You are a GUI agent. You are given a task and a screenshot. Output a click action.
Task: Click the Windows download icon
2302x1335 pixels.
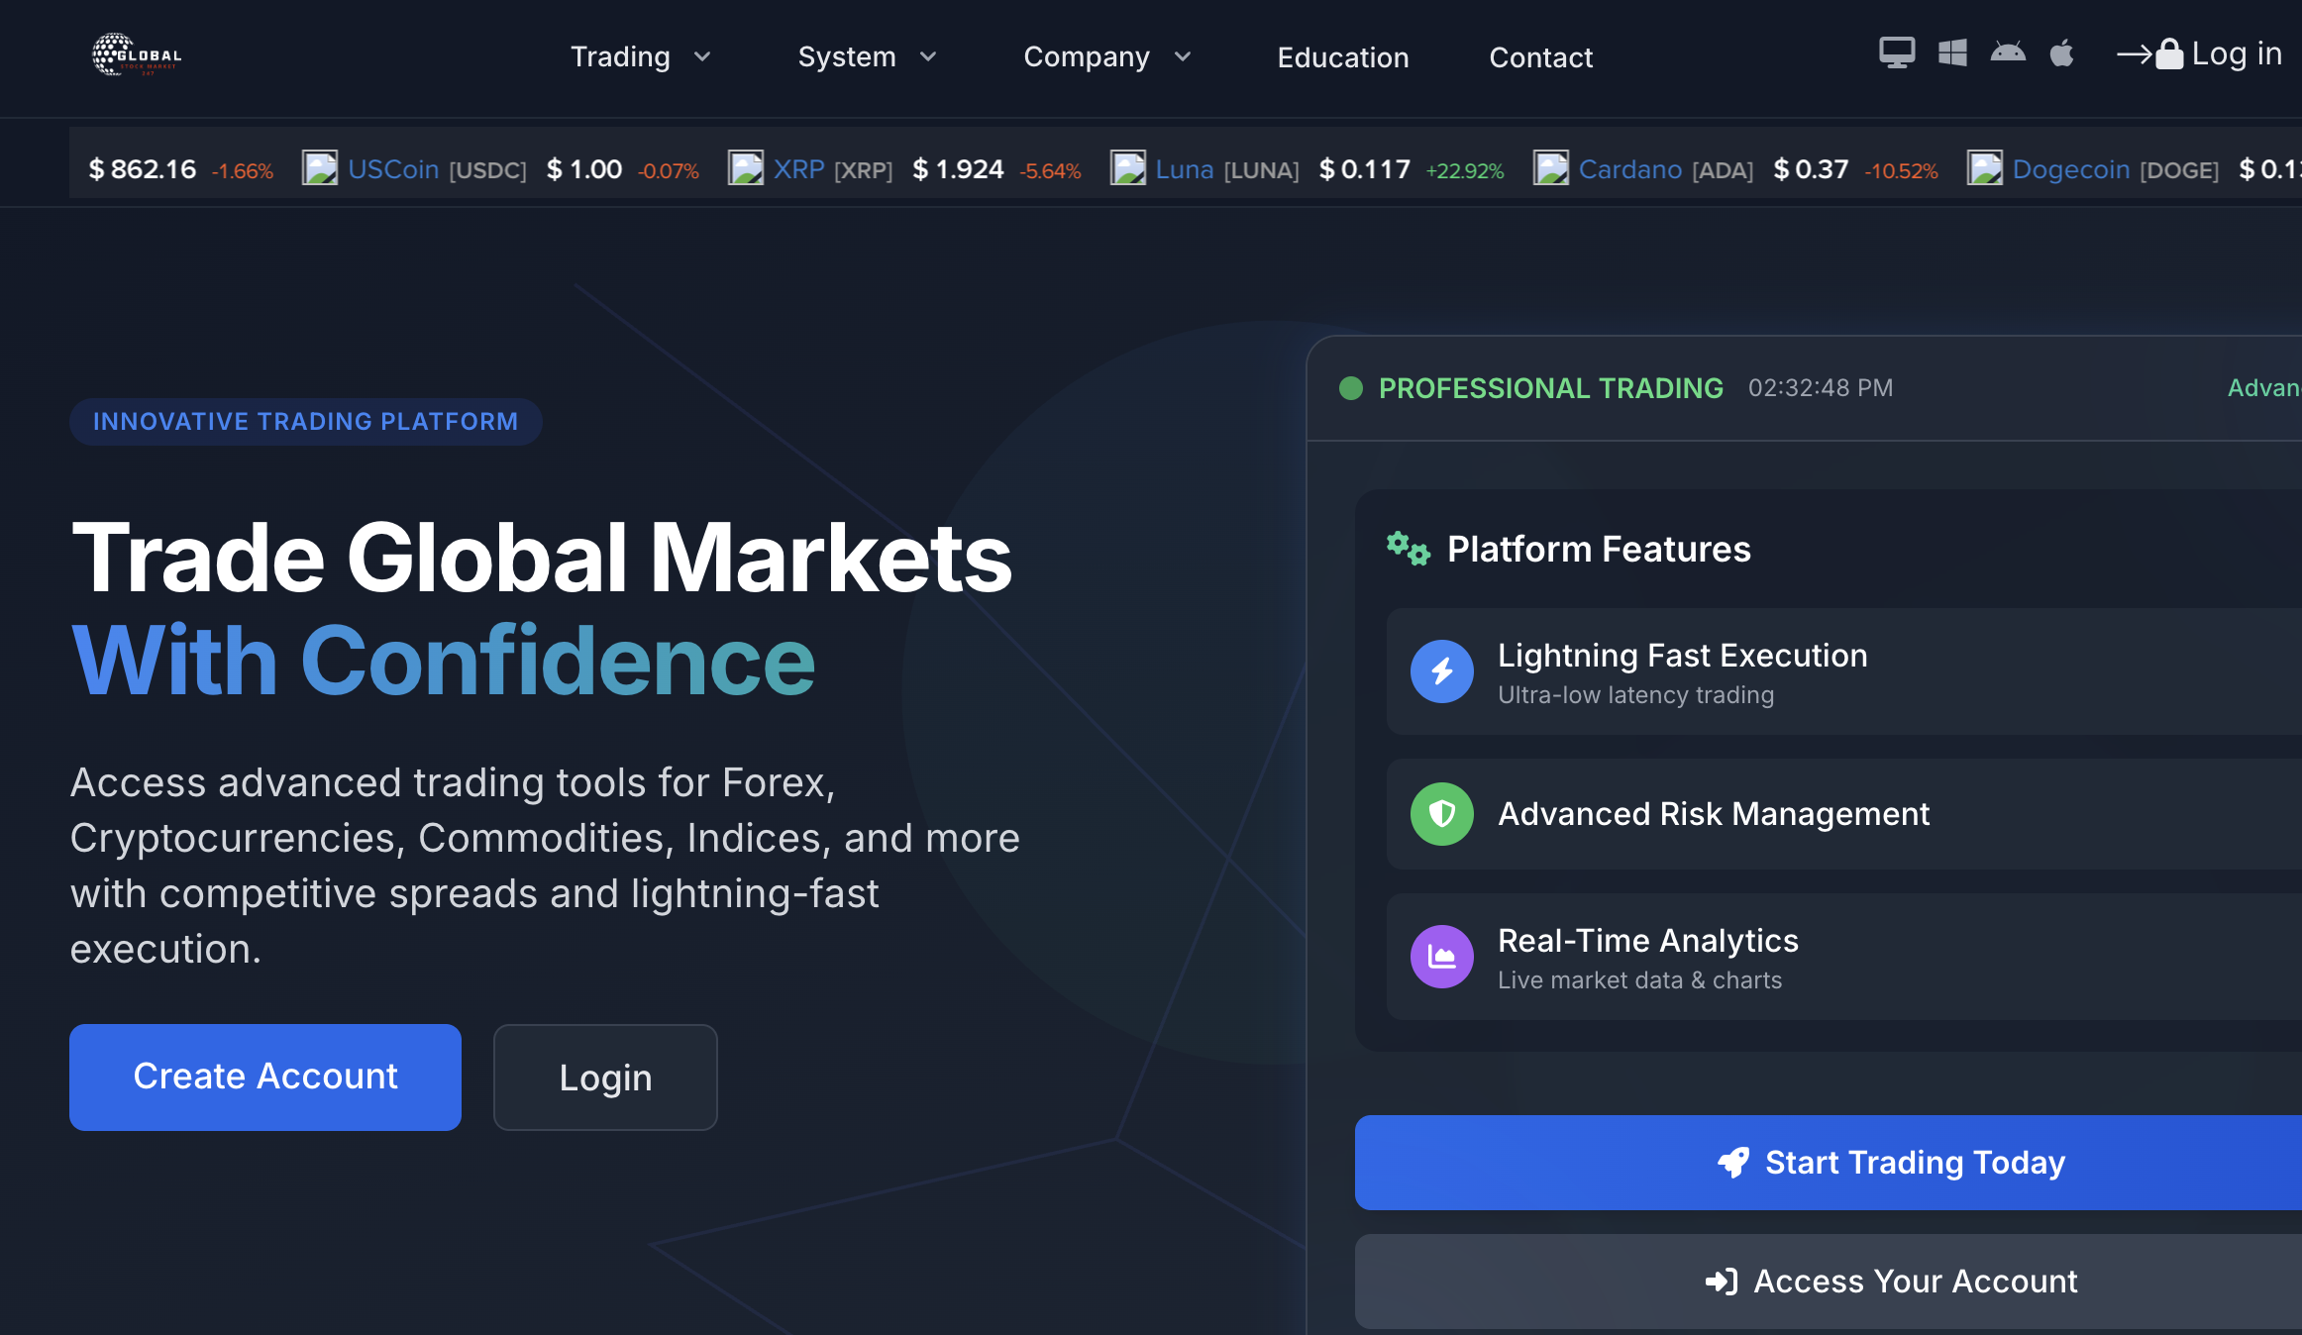tap(1952, 53)
